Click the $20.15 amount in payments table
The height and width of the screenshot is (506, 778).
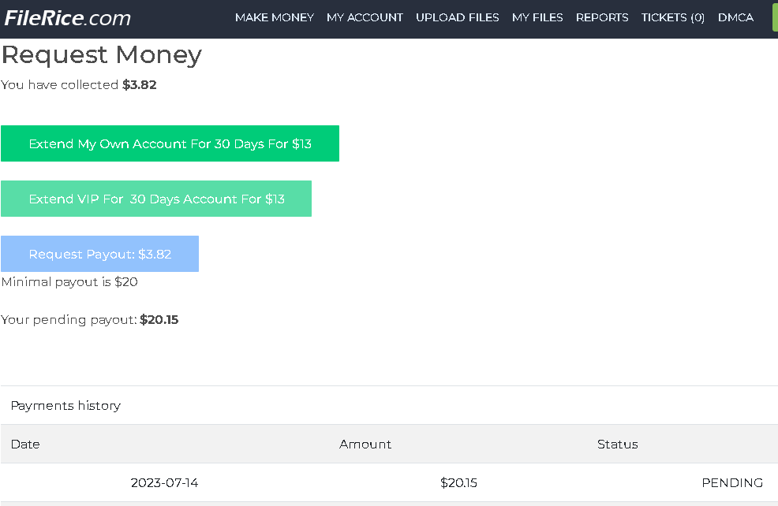point(458,483)
